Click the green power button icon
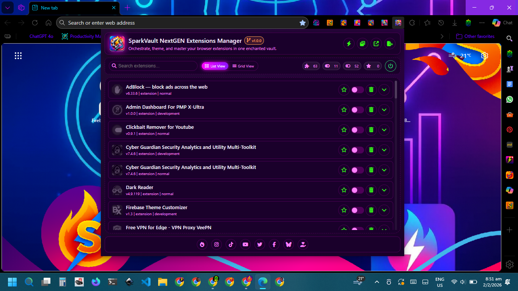 [391, 66]
